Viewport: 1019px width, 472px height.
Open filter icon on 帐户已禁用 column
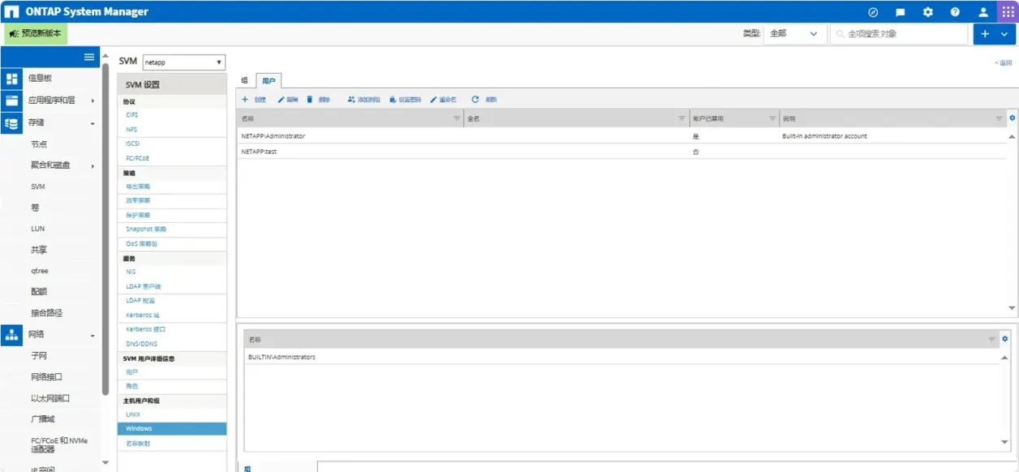(x=772, y=118)
